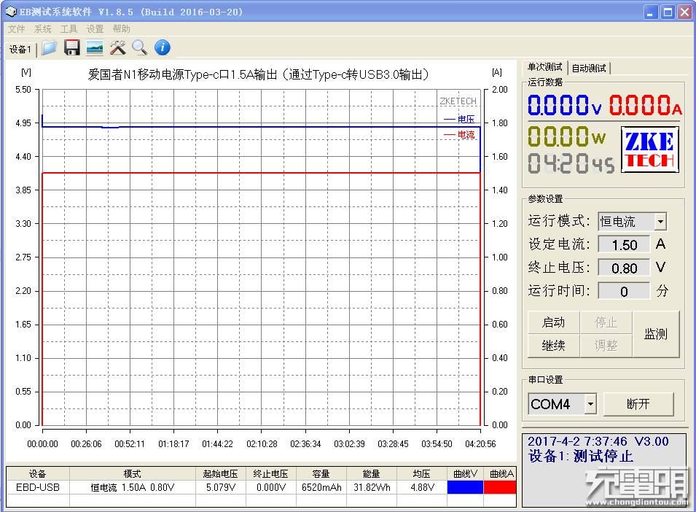Click the 停止 button

(x=606, y=322)
